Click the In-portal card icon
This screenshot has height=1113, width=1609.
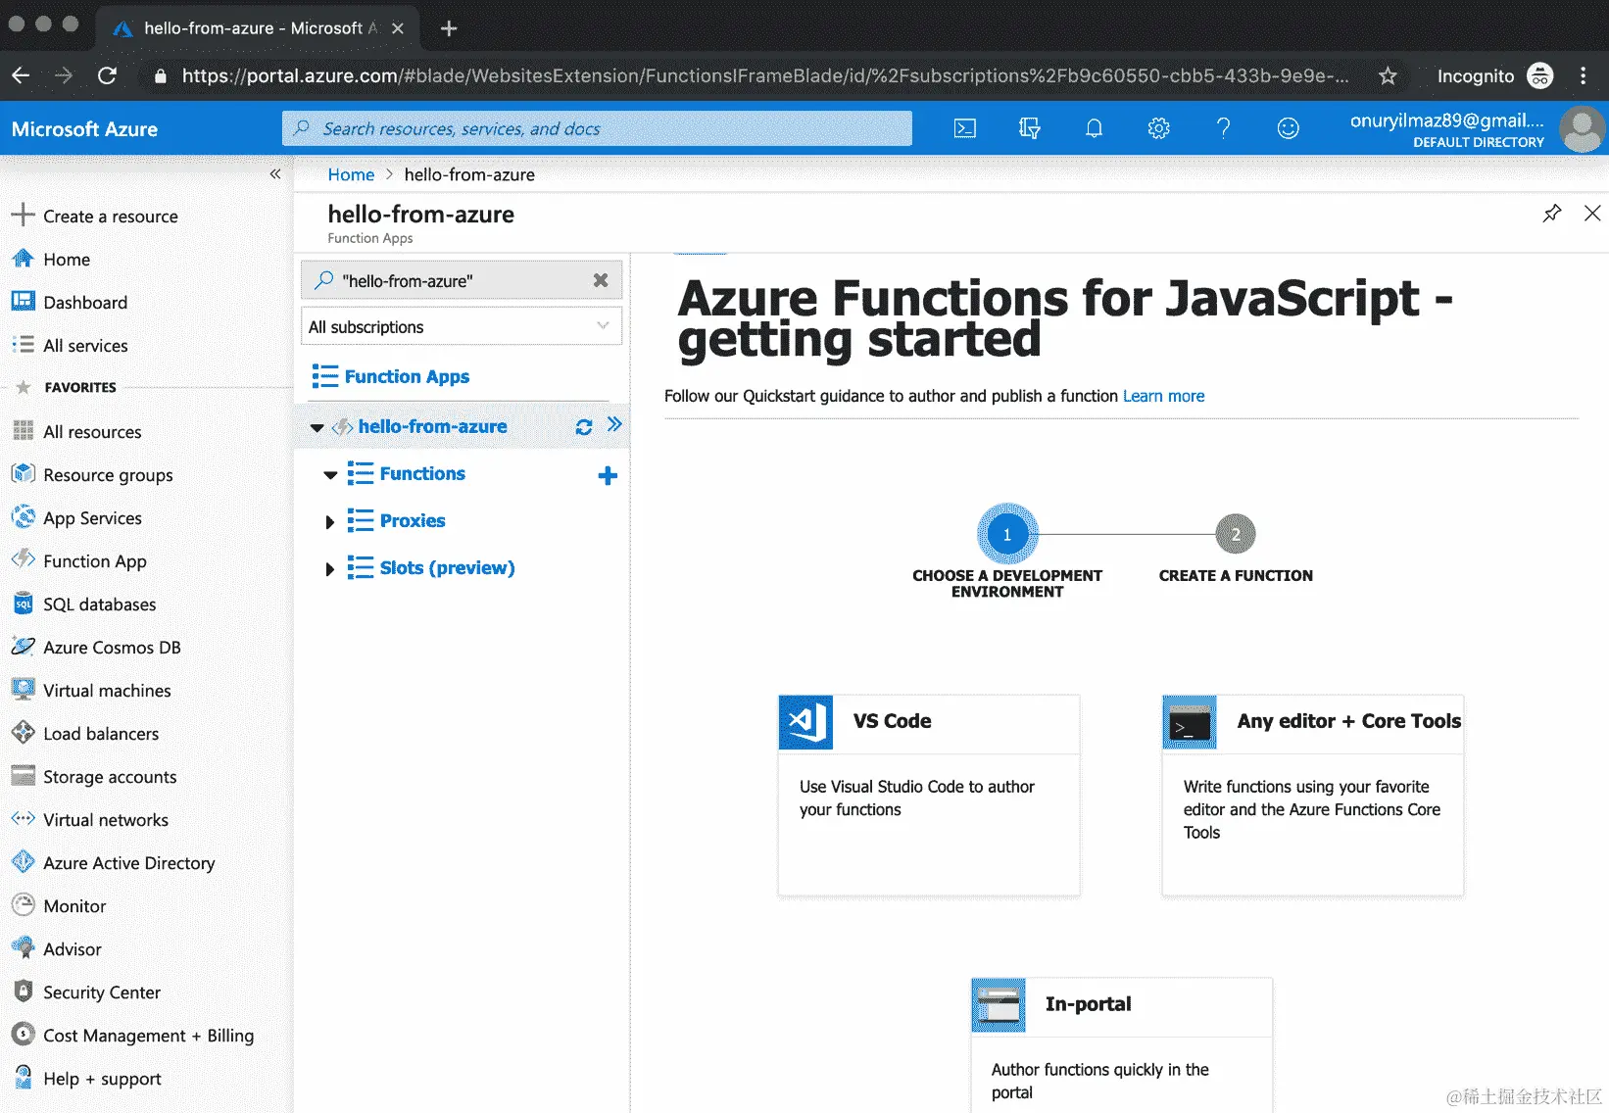[999, 1005]
